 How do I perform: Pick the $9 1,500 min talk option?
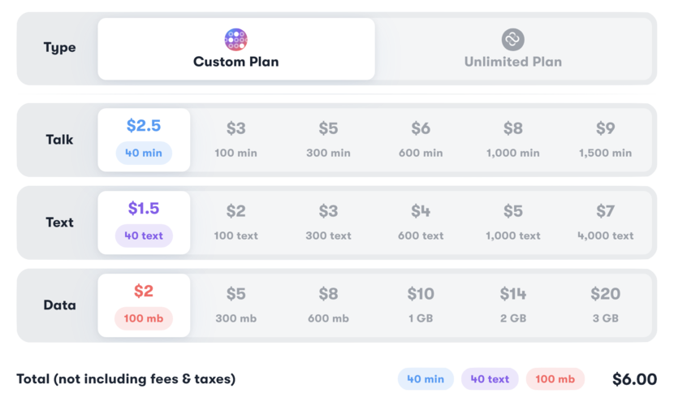605,139
